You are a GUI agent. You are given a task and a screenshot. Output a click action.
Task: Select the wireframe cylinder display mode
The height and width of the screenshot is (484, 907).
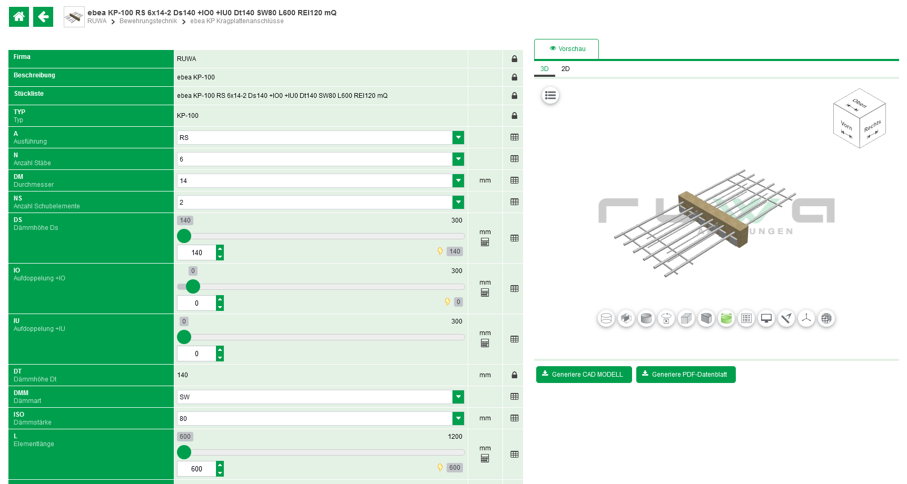606,318
